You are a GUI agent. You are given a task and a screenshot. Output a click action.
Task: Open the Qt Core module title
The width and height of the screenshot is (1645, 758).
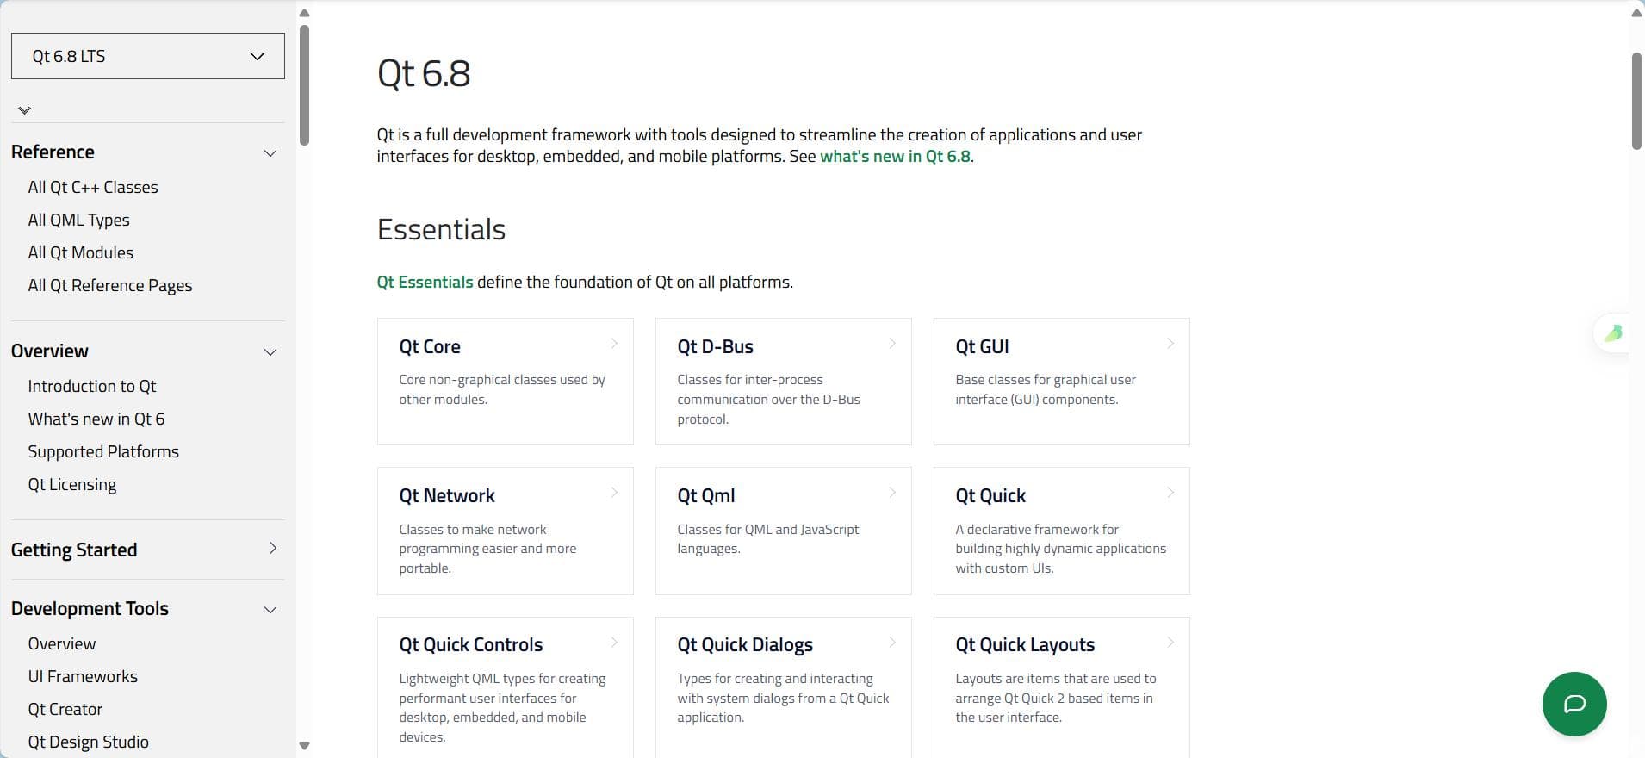pyautogui.click(x=430, y=346)
